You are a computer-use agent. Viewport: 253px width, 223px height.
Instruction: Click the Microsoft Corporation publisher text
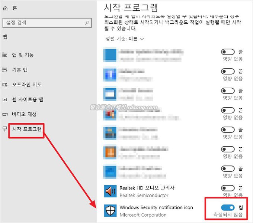pos(143,215)
